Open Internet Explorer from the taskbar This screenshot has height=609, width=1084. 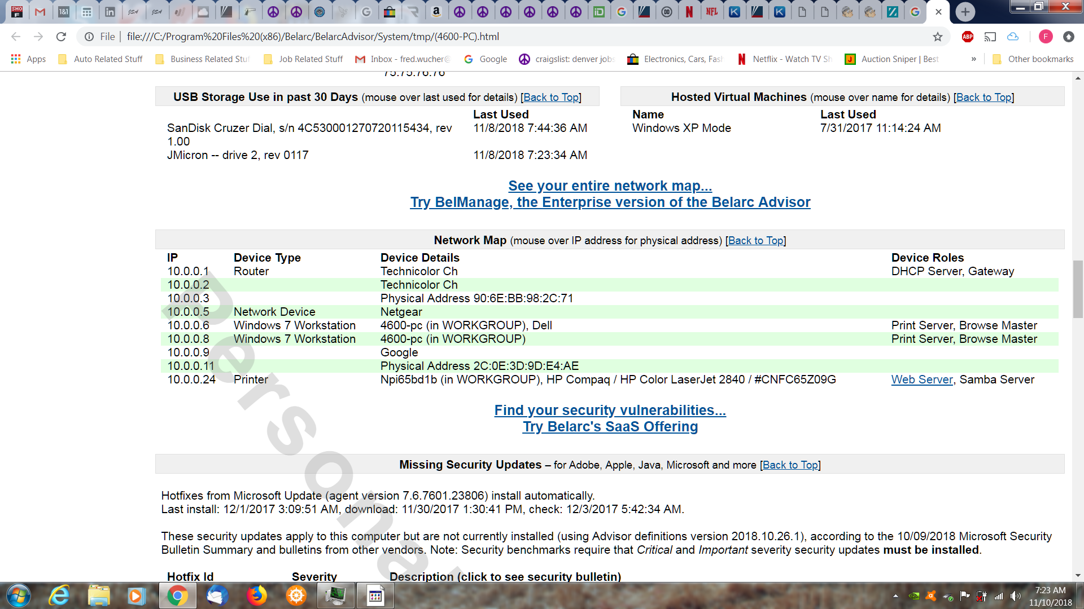[59, 595]
